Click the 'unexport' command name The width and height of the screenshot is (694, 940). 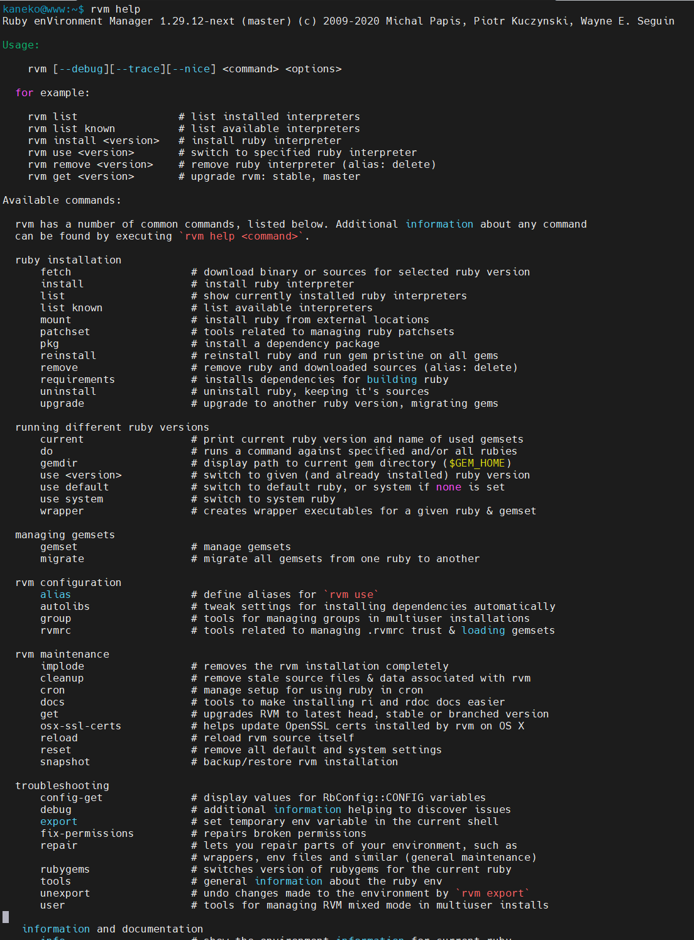[x=65, y=893]
